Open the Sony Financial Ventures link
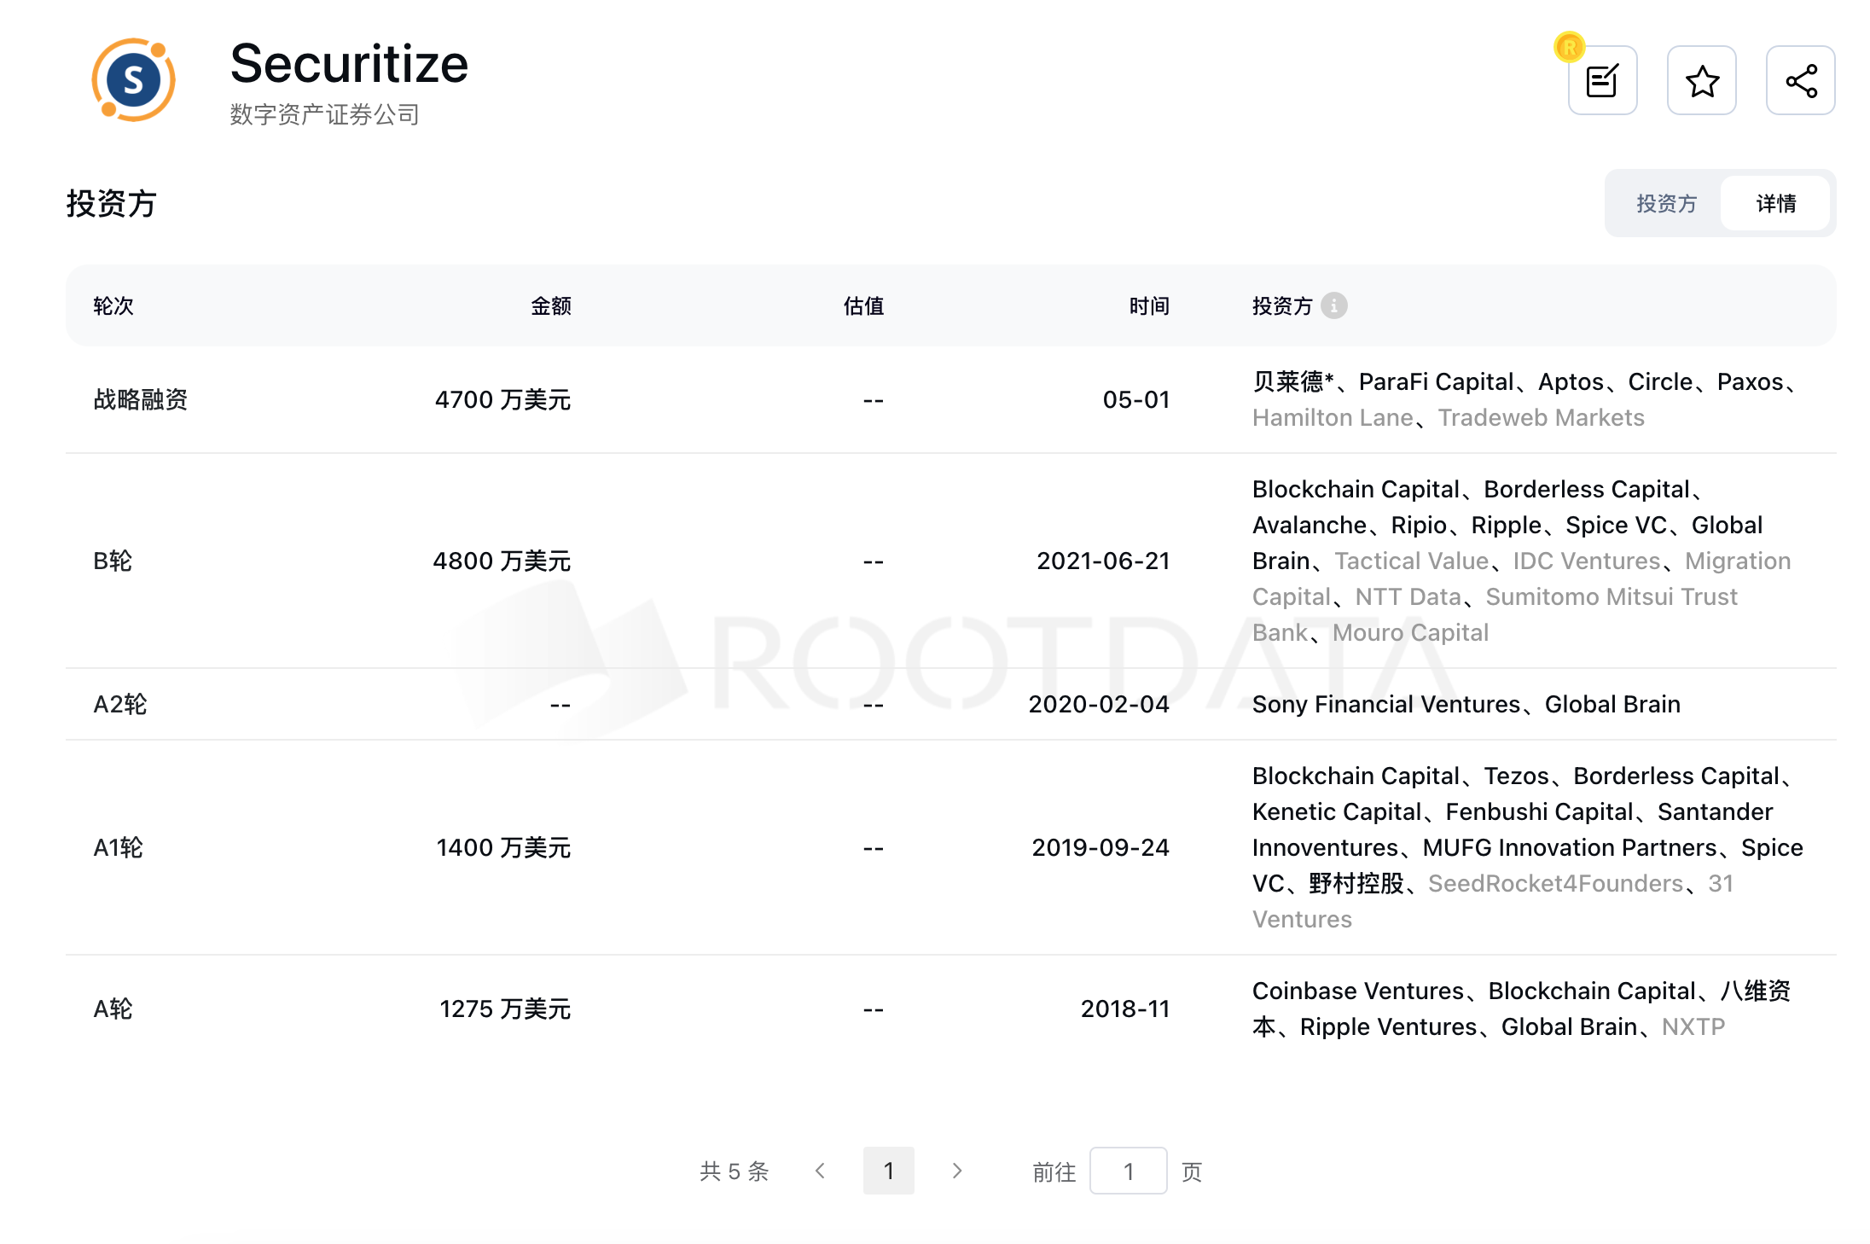This screenshot has height=1244, width=1870. [1385, 704]
